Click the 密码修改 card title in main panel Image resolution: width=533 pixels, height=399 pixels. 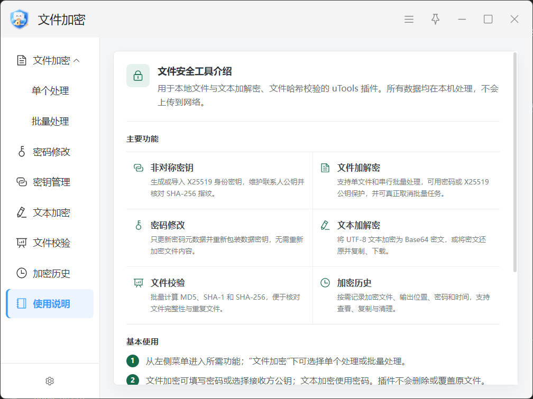(168, 225)
